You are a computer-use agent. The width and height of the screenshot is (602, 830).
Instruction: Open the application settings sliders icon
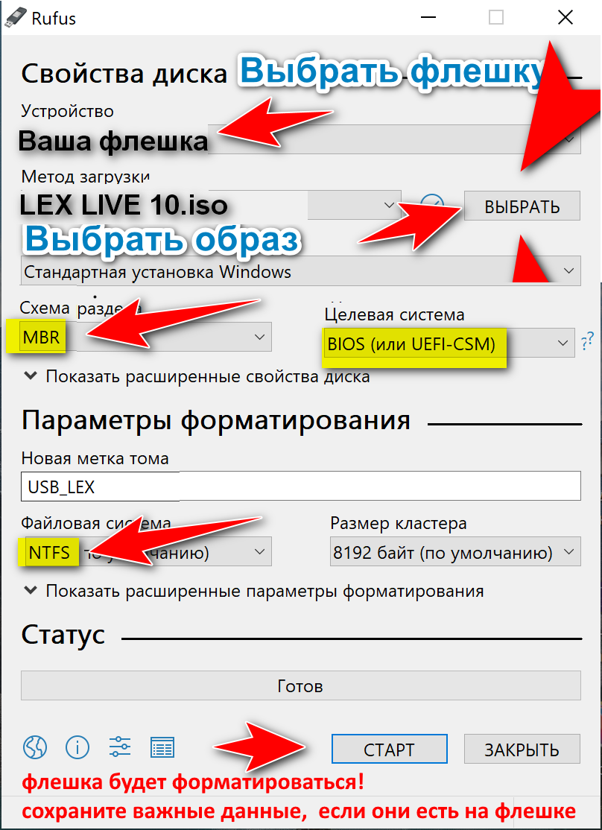pos(120,748)
